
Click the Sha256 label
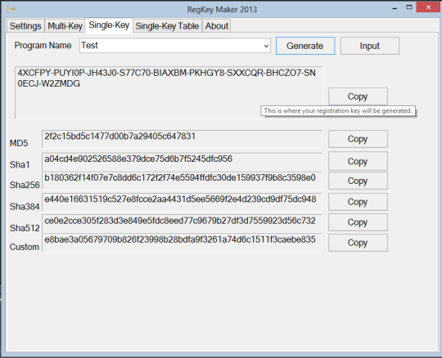pos(25,185)
